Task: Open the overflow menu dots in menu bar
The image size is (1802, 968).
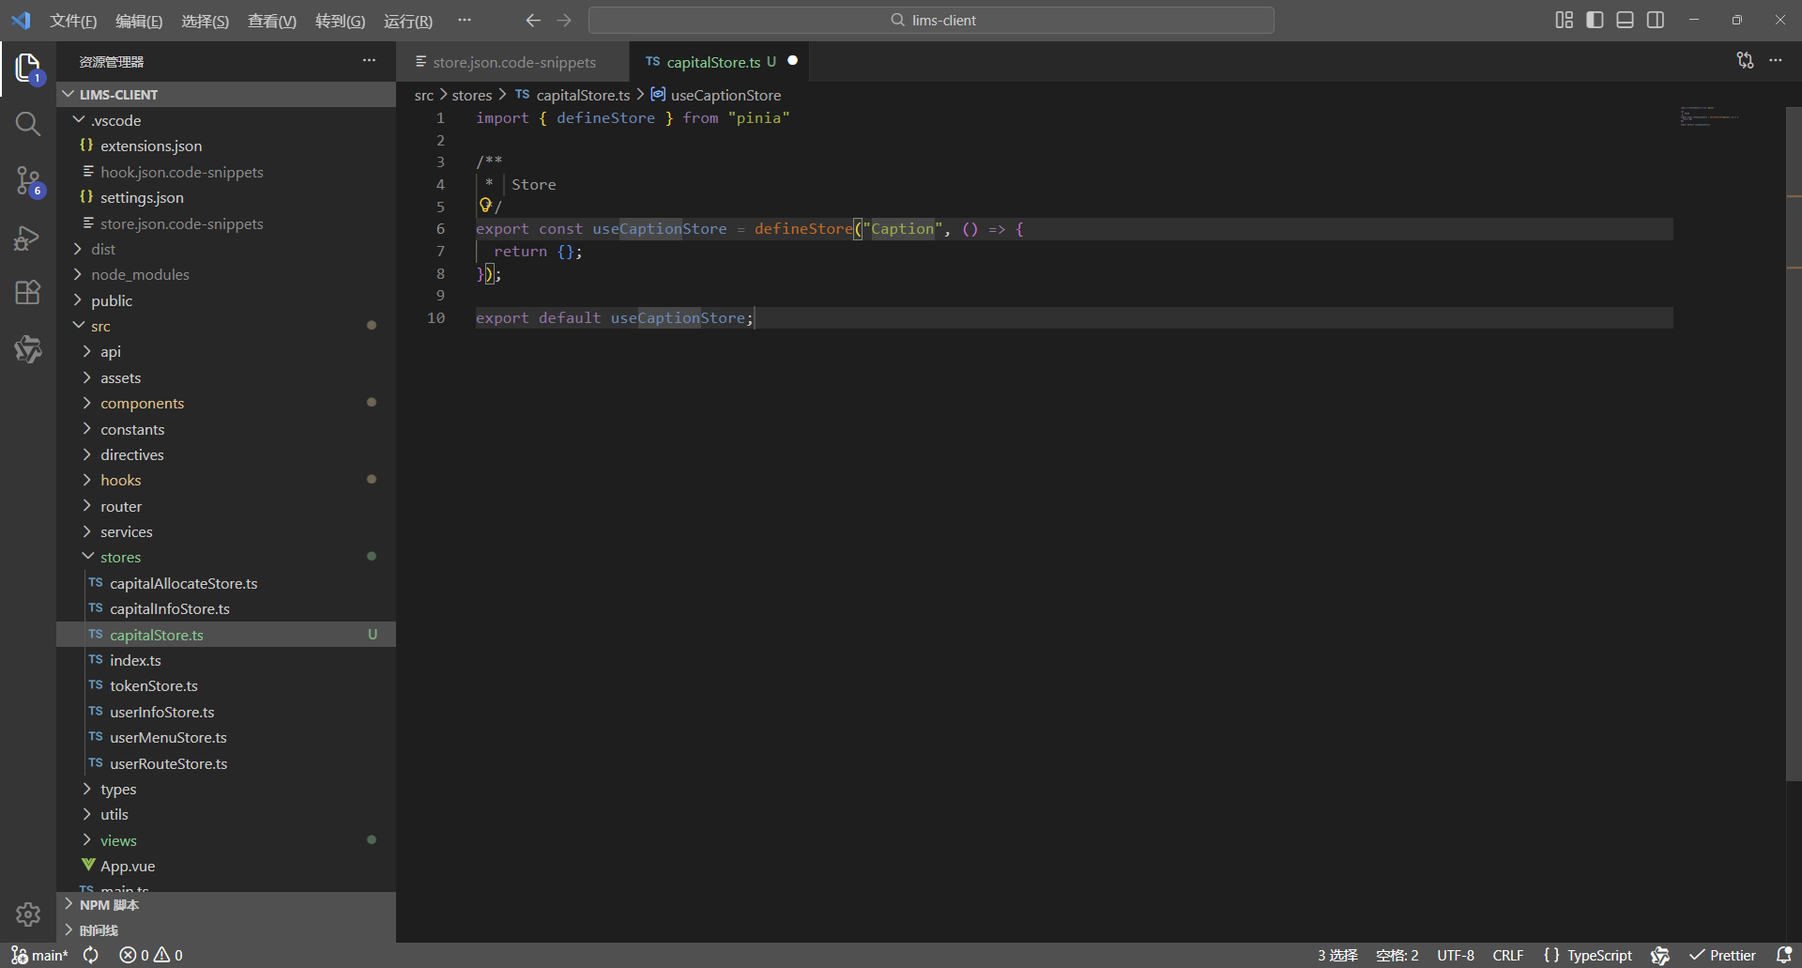Action: pyautogui.click(x=465, y=20)
